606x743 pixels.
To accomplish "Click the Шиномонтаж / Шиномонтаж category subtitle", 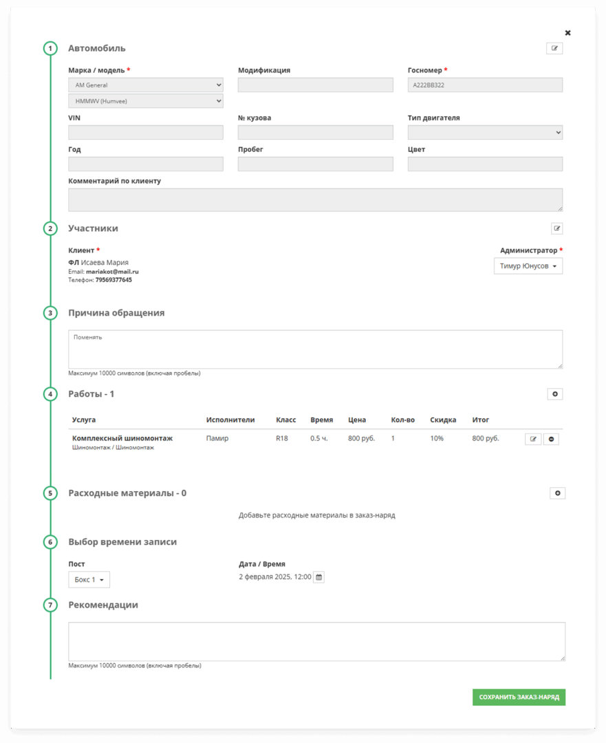I will point(113,447).
